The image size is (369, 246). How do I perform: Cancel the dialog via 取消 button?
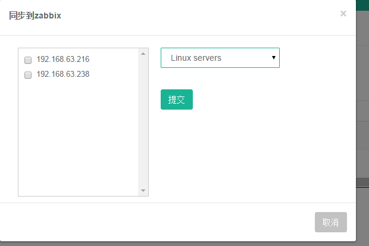tap(331, 222)
